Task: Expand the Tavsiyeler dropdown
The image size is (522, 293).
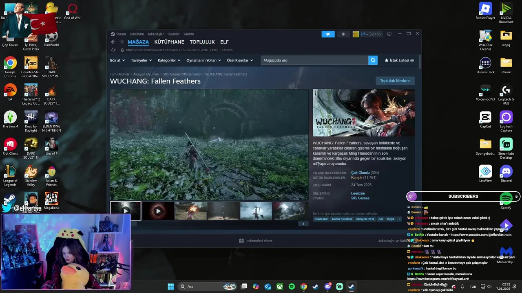Action: tap(141, 60)
